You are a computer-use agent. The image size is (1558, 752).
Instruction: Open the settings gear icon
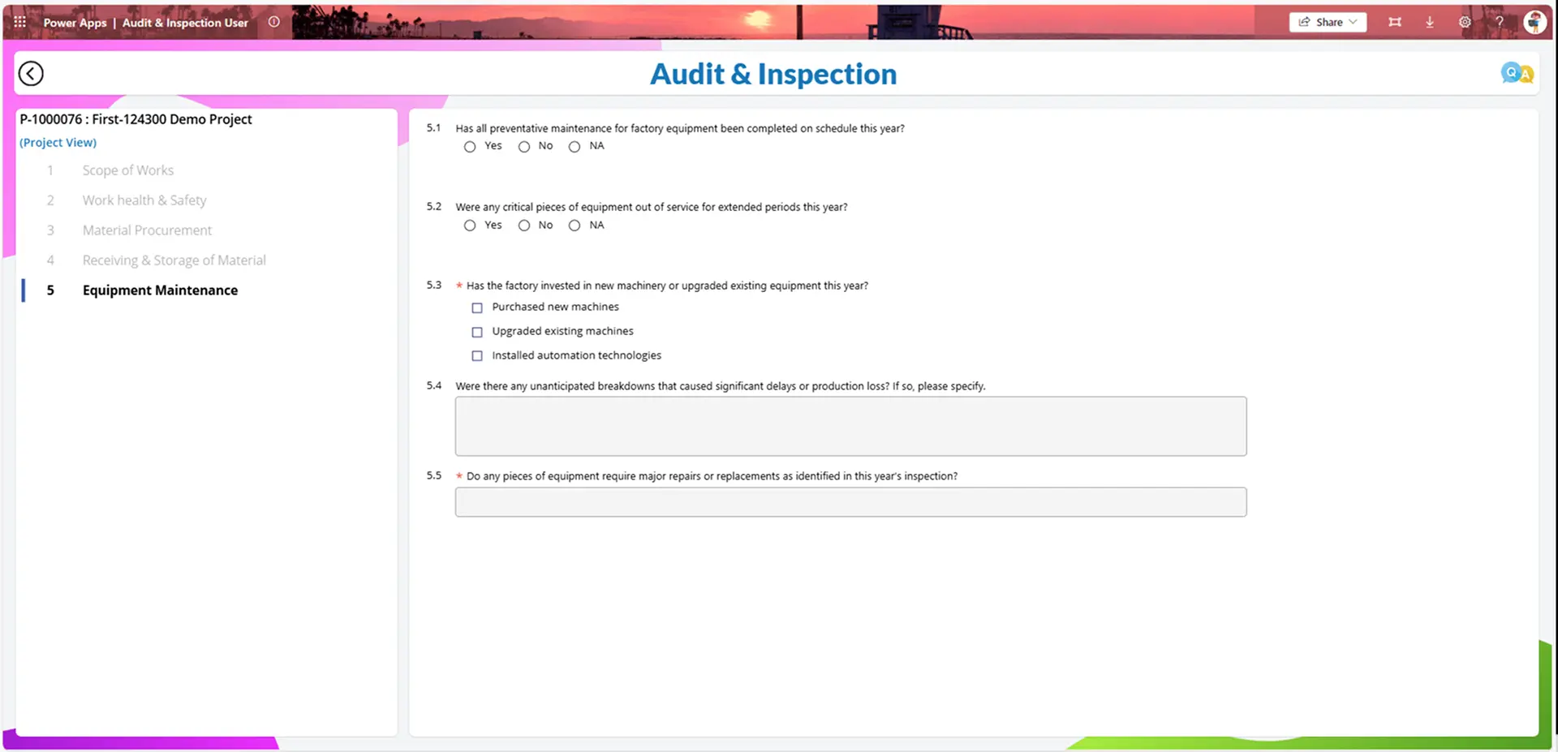1465,22
